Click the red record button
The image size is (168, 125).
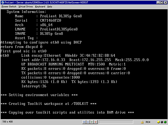(x=95, y=122)
